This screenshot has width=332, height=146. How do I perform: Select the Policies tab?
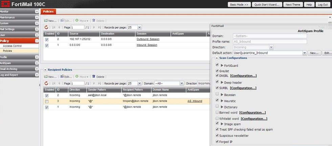coord(48,11)
